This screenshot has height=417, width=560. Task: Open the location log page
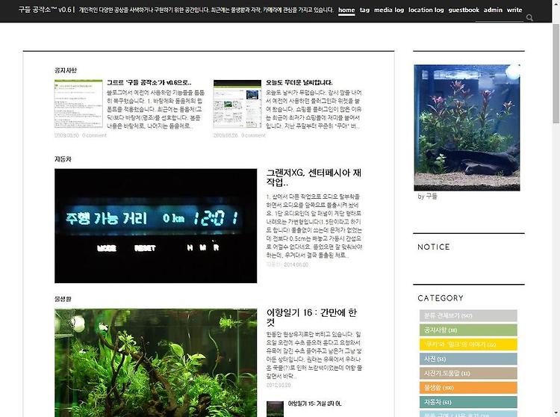click(x=426, y=10)
